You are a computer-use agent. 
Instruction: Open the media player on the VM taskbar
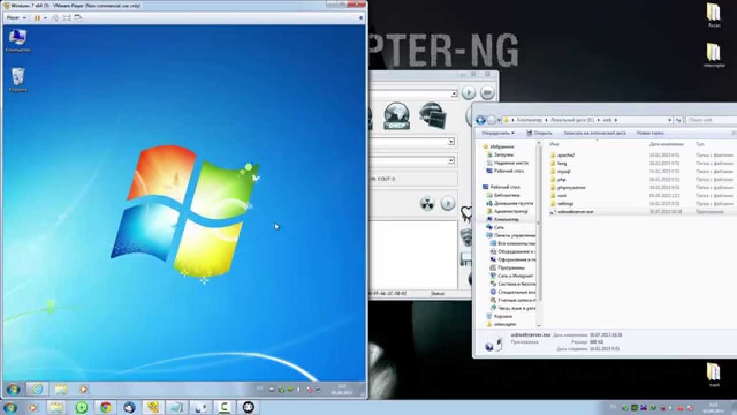coord(83,389)
